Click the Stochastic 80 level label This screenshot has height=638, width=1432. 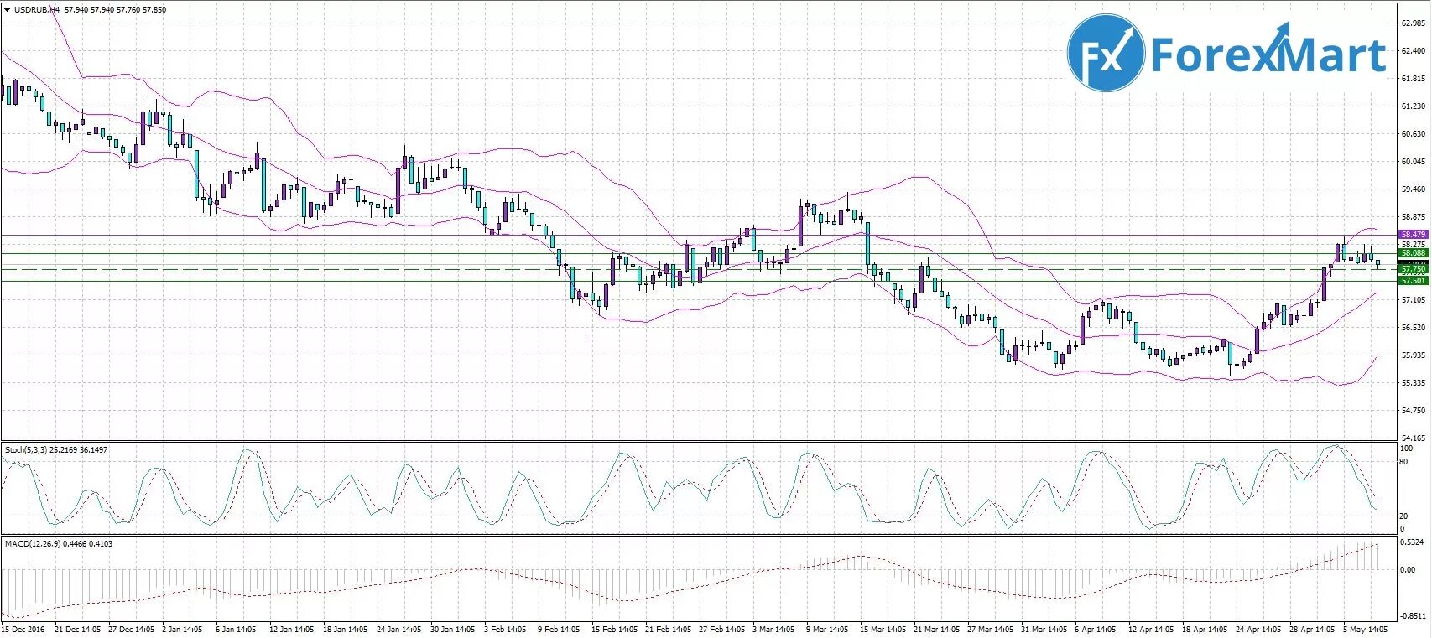click(1405, 462)
